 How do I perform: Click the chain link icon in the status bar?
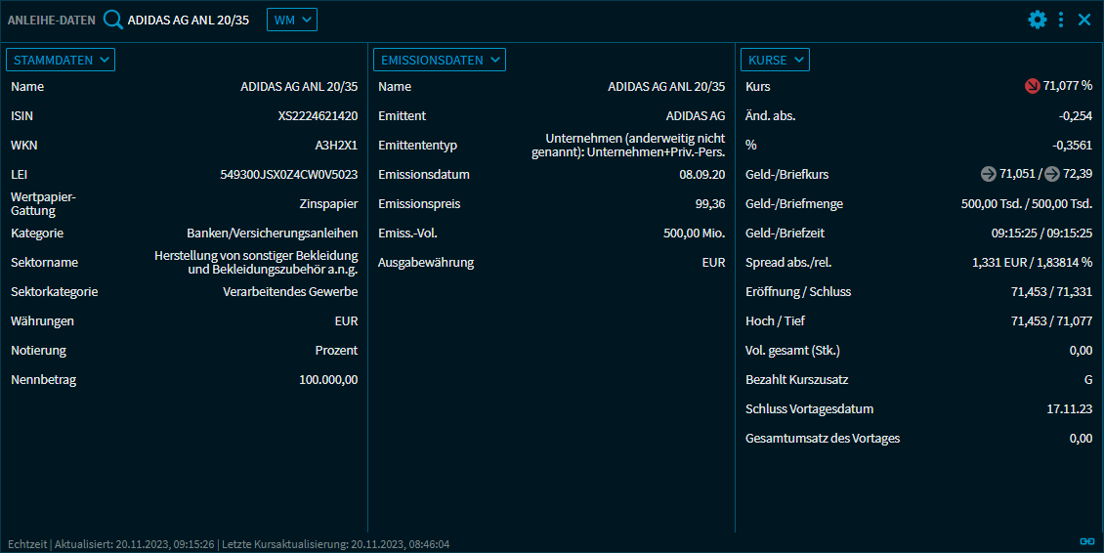(1086, 541)
